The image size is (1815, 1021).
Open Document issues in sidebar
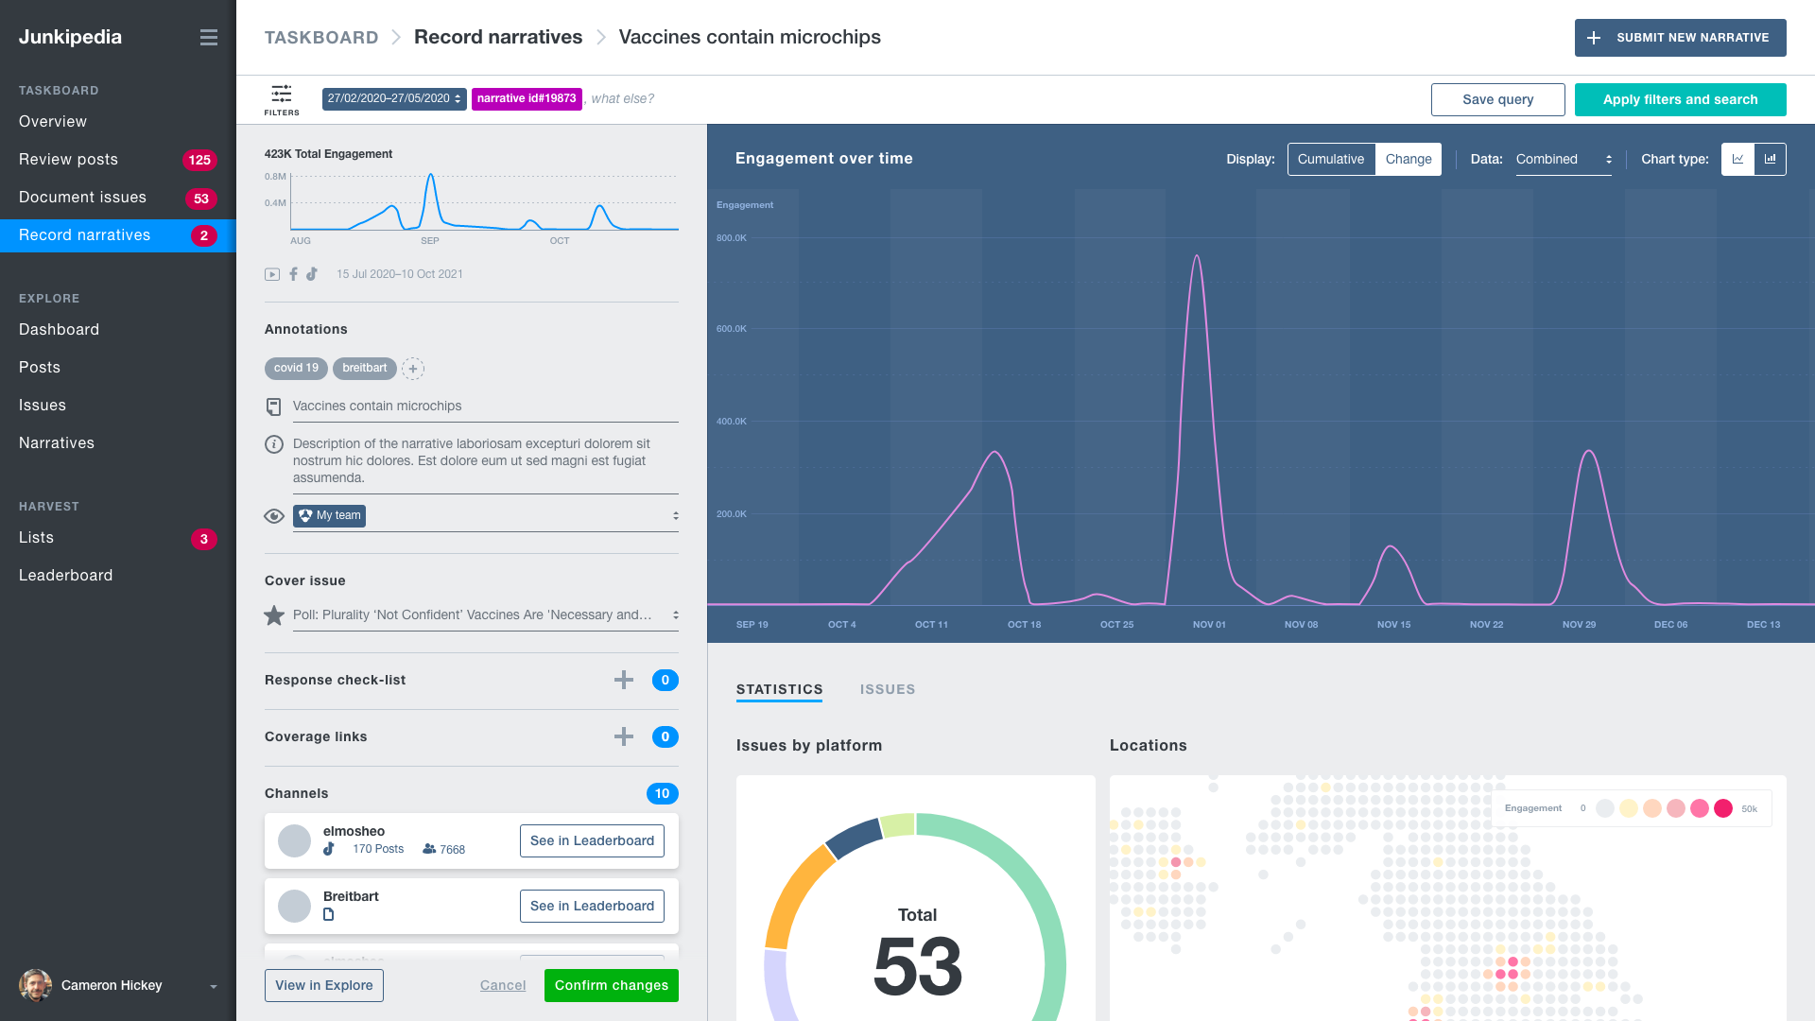(118, 198)
